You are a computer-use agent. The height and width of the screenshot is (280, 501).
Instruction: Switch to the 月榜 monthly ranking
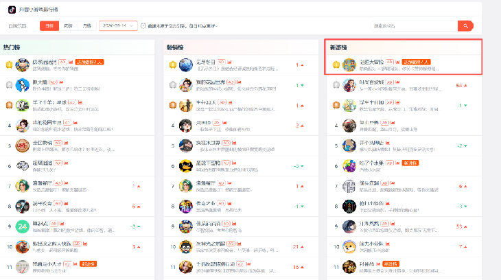pos(86,25)
